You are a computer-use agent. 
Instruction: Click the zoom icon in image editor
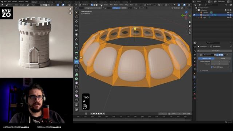[x=70, y=9]
